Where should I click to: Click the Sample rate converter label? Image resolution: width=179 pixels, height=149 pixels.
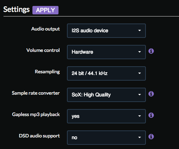tap(36, 93)
